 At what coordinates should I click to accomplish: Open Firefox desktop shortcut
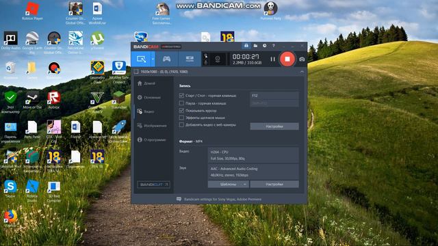(11, 218)
